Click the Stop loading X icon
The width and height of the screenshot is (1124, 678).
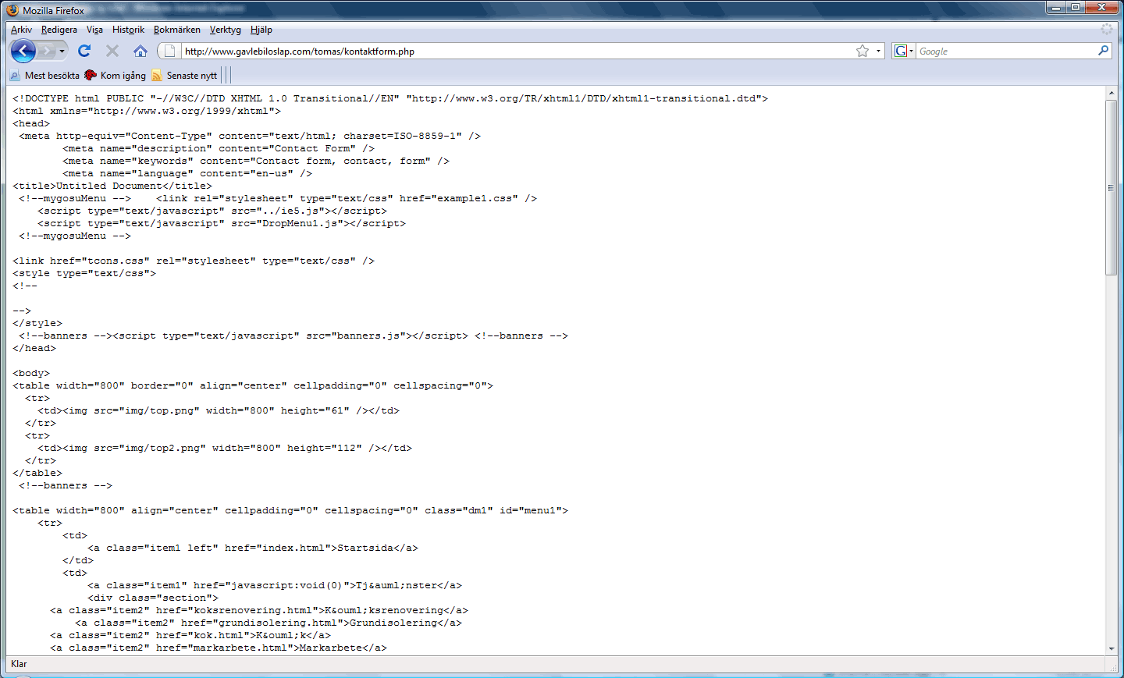click(112, 51)
